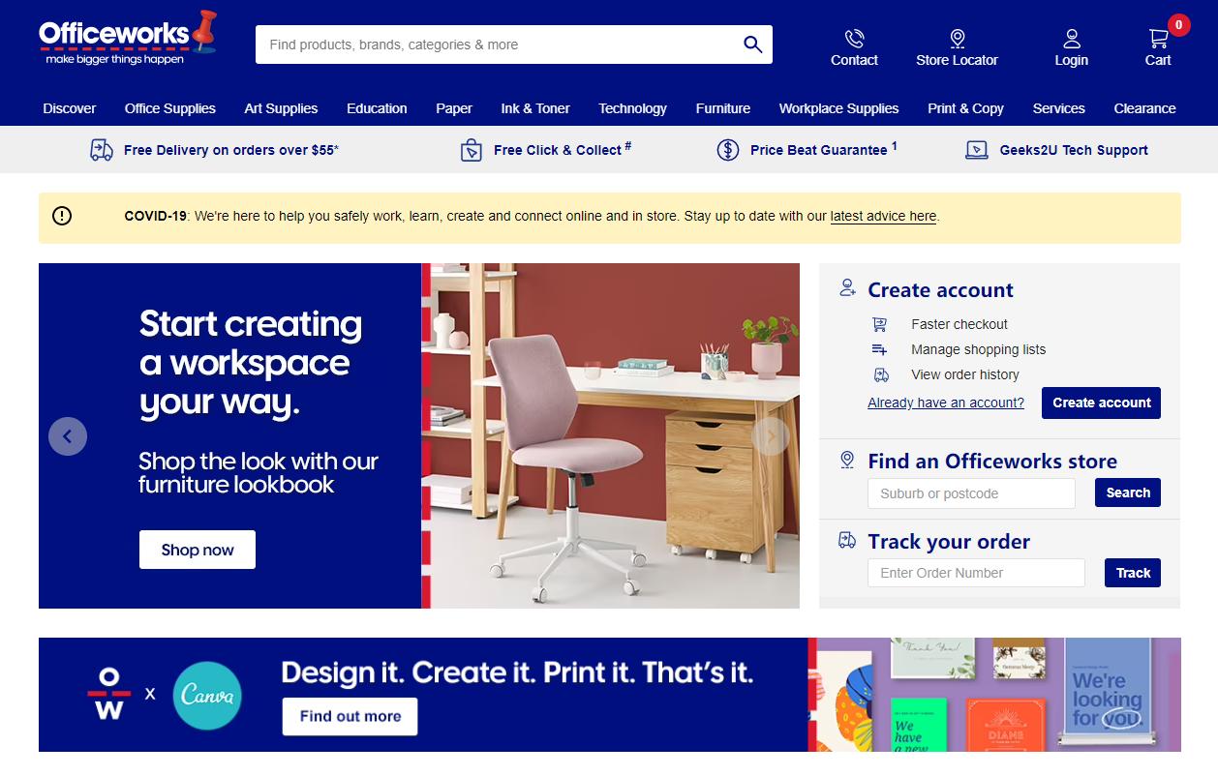Click the OW logo in Canva banner
Viewport: 1218px width, 776px height.
click(108, 693)
